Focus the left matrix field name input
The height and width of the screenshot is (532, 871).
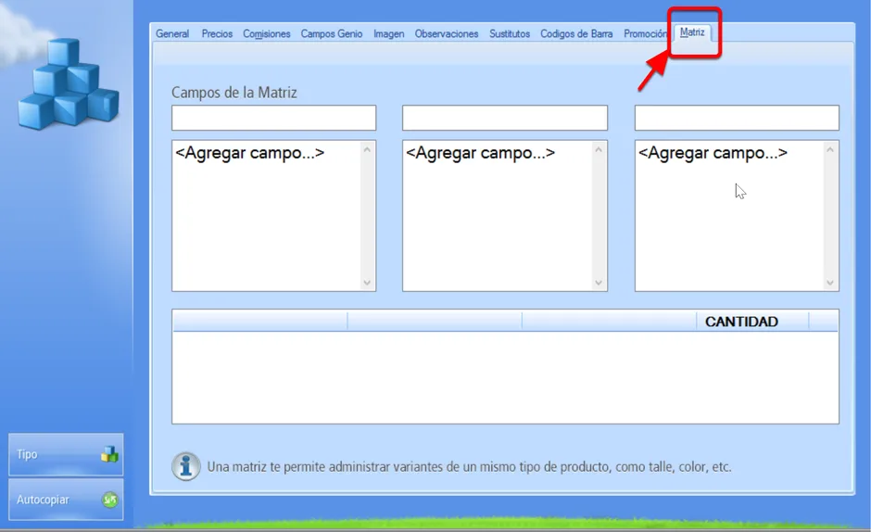[274, 118]
